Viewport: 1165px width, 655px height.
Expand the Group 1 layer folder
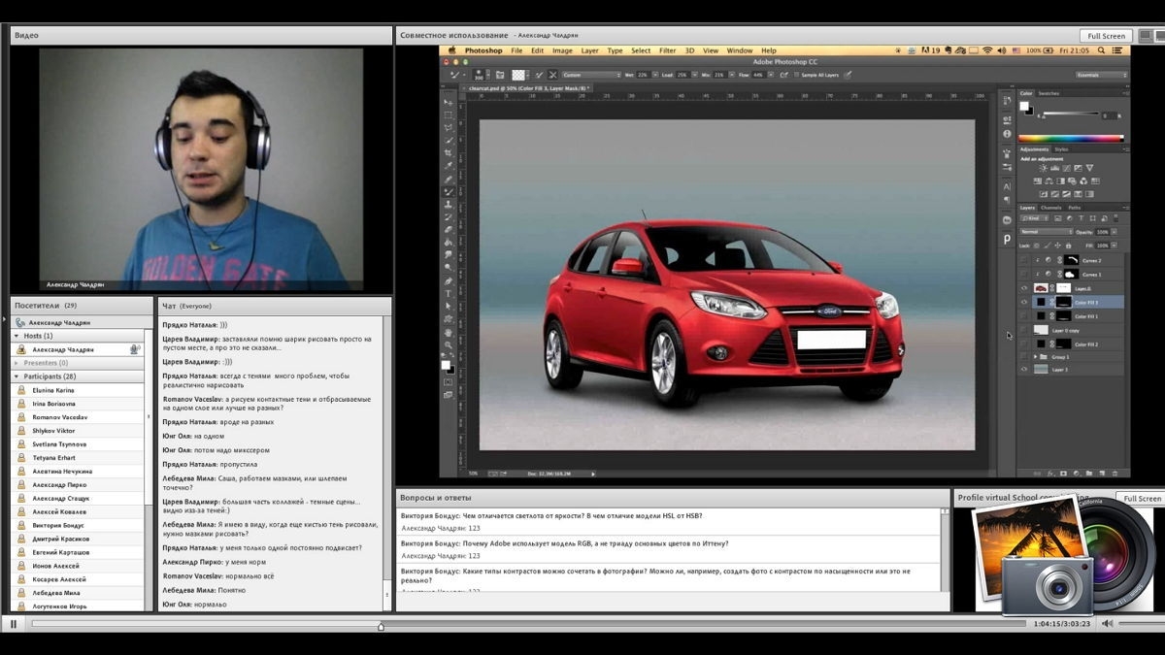[x=1036, y=357]
